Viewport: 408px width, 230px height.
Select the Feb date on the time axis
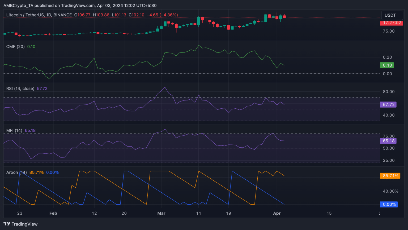click(53, 213)
